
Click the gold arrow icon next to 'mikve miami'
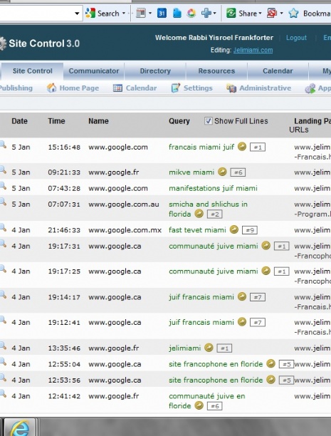(x=222, y=172)
